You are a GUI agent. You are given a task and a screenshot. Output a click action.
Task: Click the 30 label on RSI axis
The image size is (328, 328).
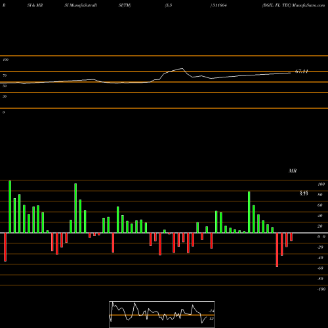[5, 96]
